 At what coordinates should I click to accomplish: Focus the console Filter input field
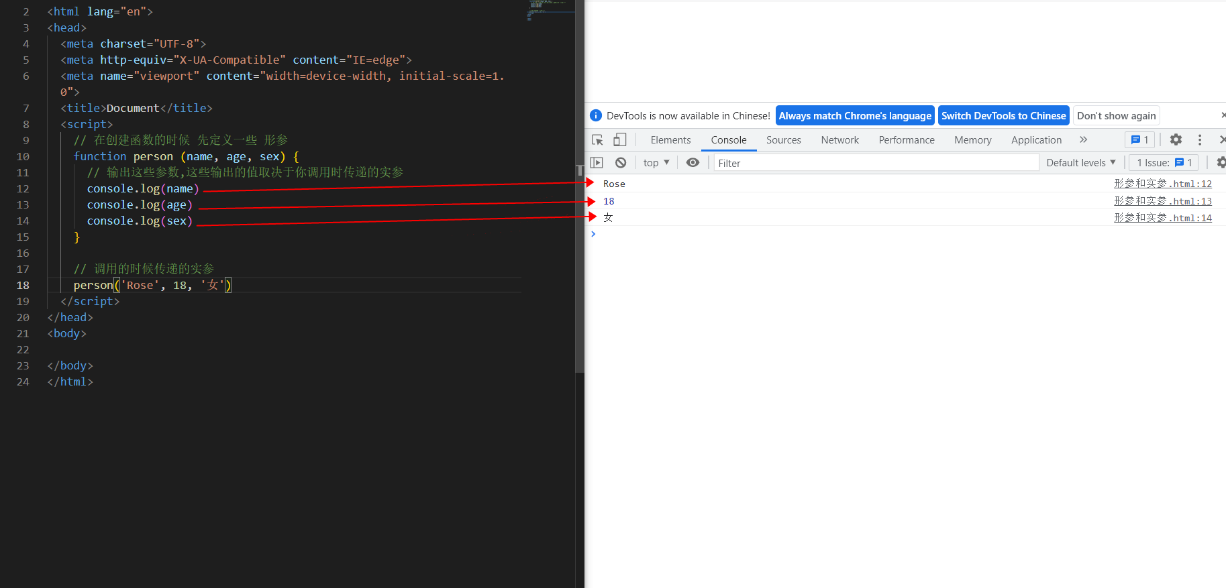[x=876, y=162]
